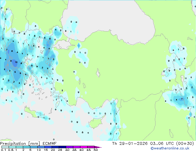Image resolution: width=196 pixels, height=151 pixels.
Task: Click the '25' legend scale label
Action: [x=60, y=150]
